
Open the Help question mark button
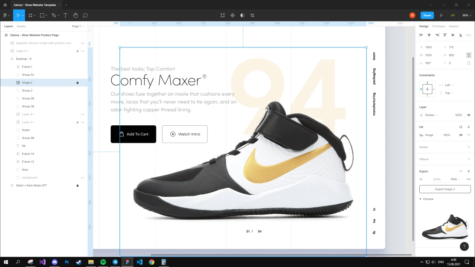click(x=464, y=246)
